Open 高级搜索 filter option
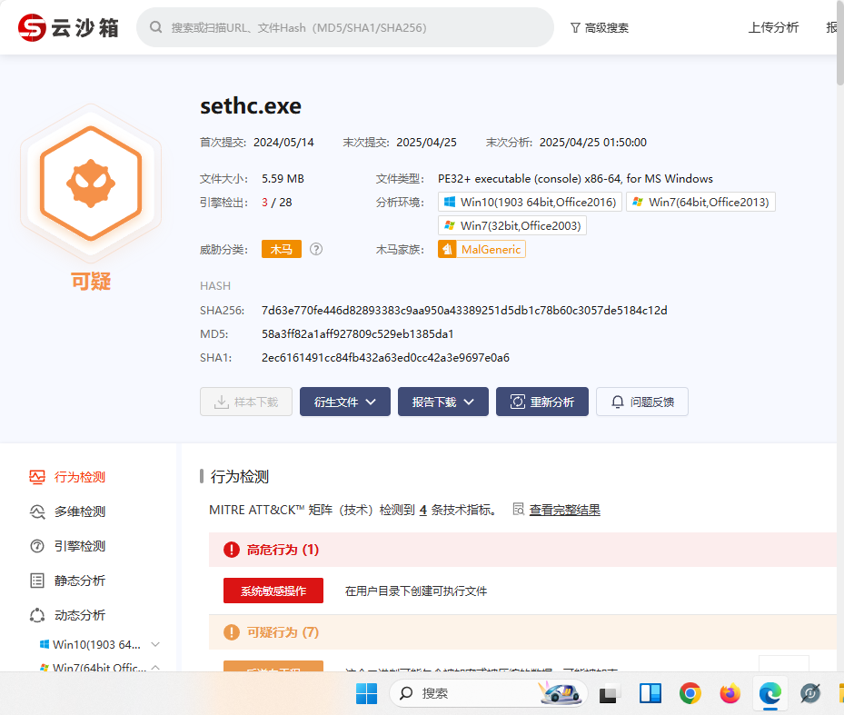 (x=599, y=28)
